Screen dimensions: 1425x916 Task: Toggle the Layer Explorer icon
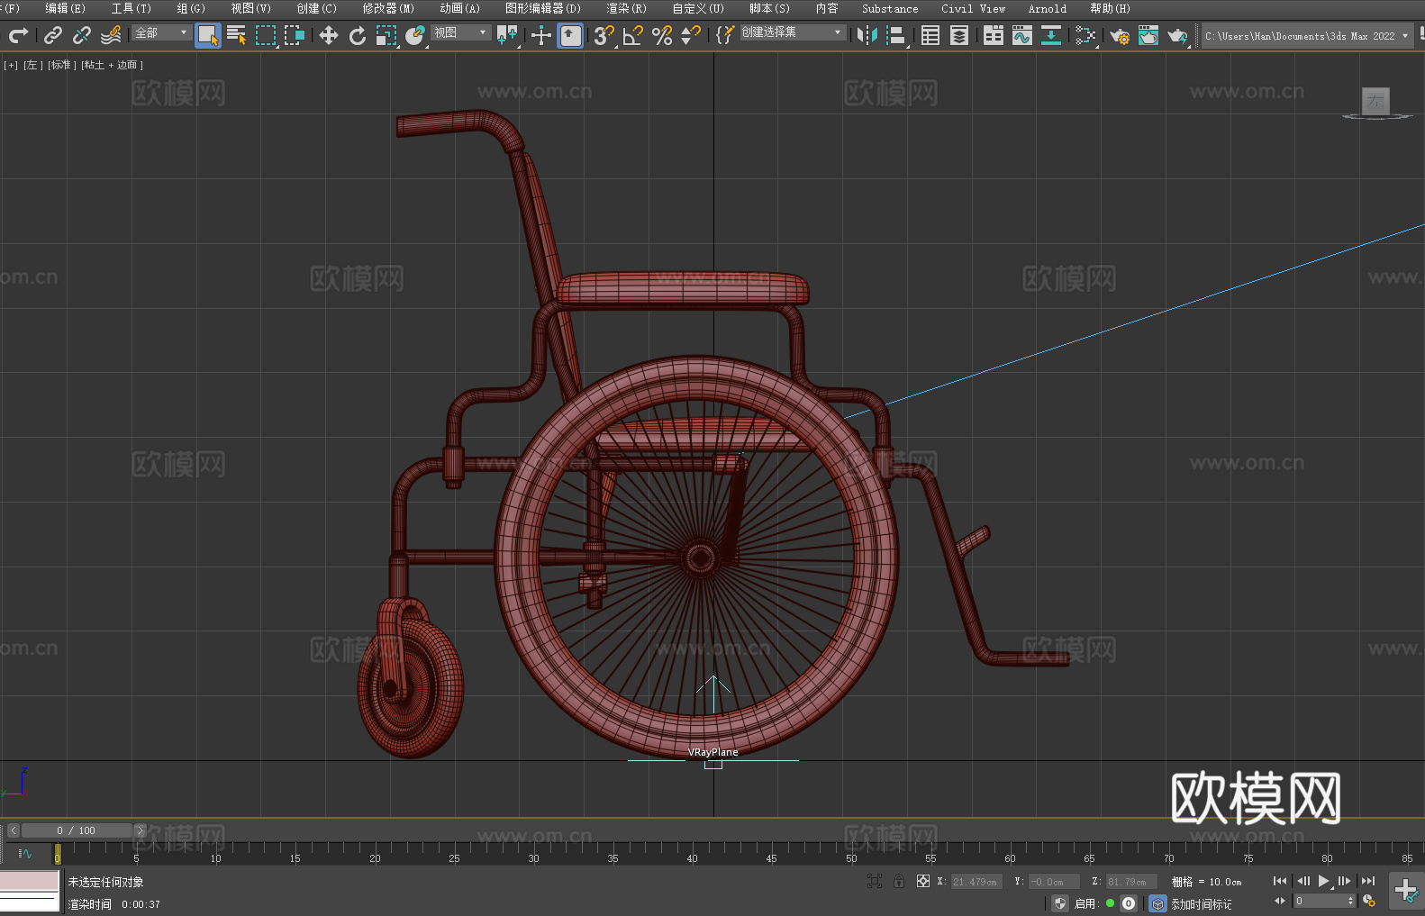click(959, 35)
